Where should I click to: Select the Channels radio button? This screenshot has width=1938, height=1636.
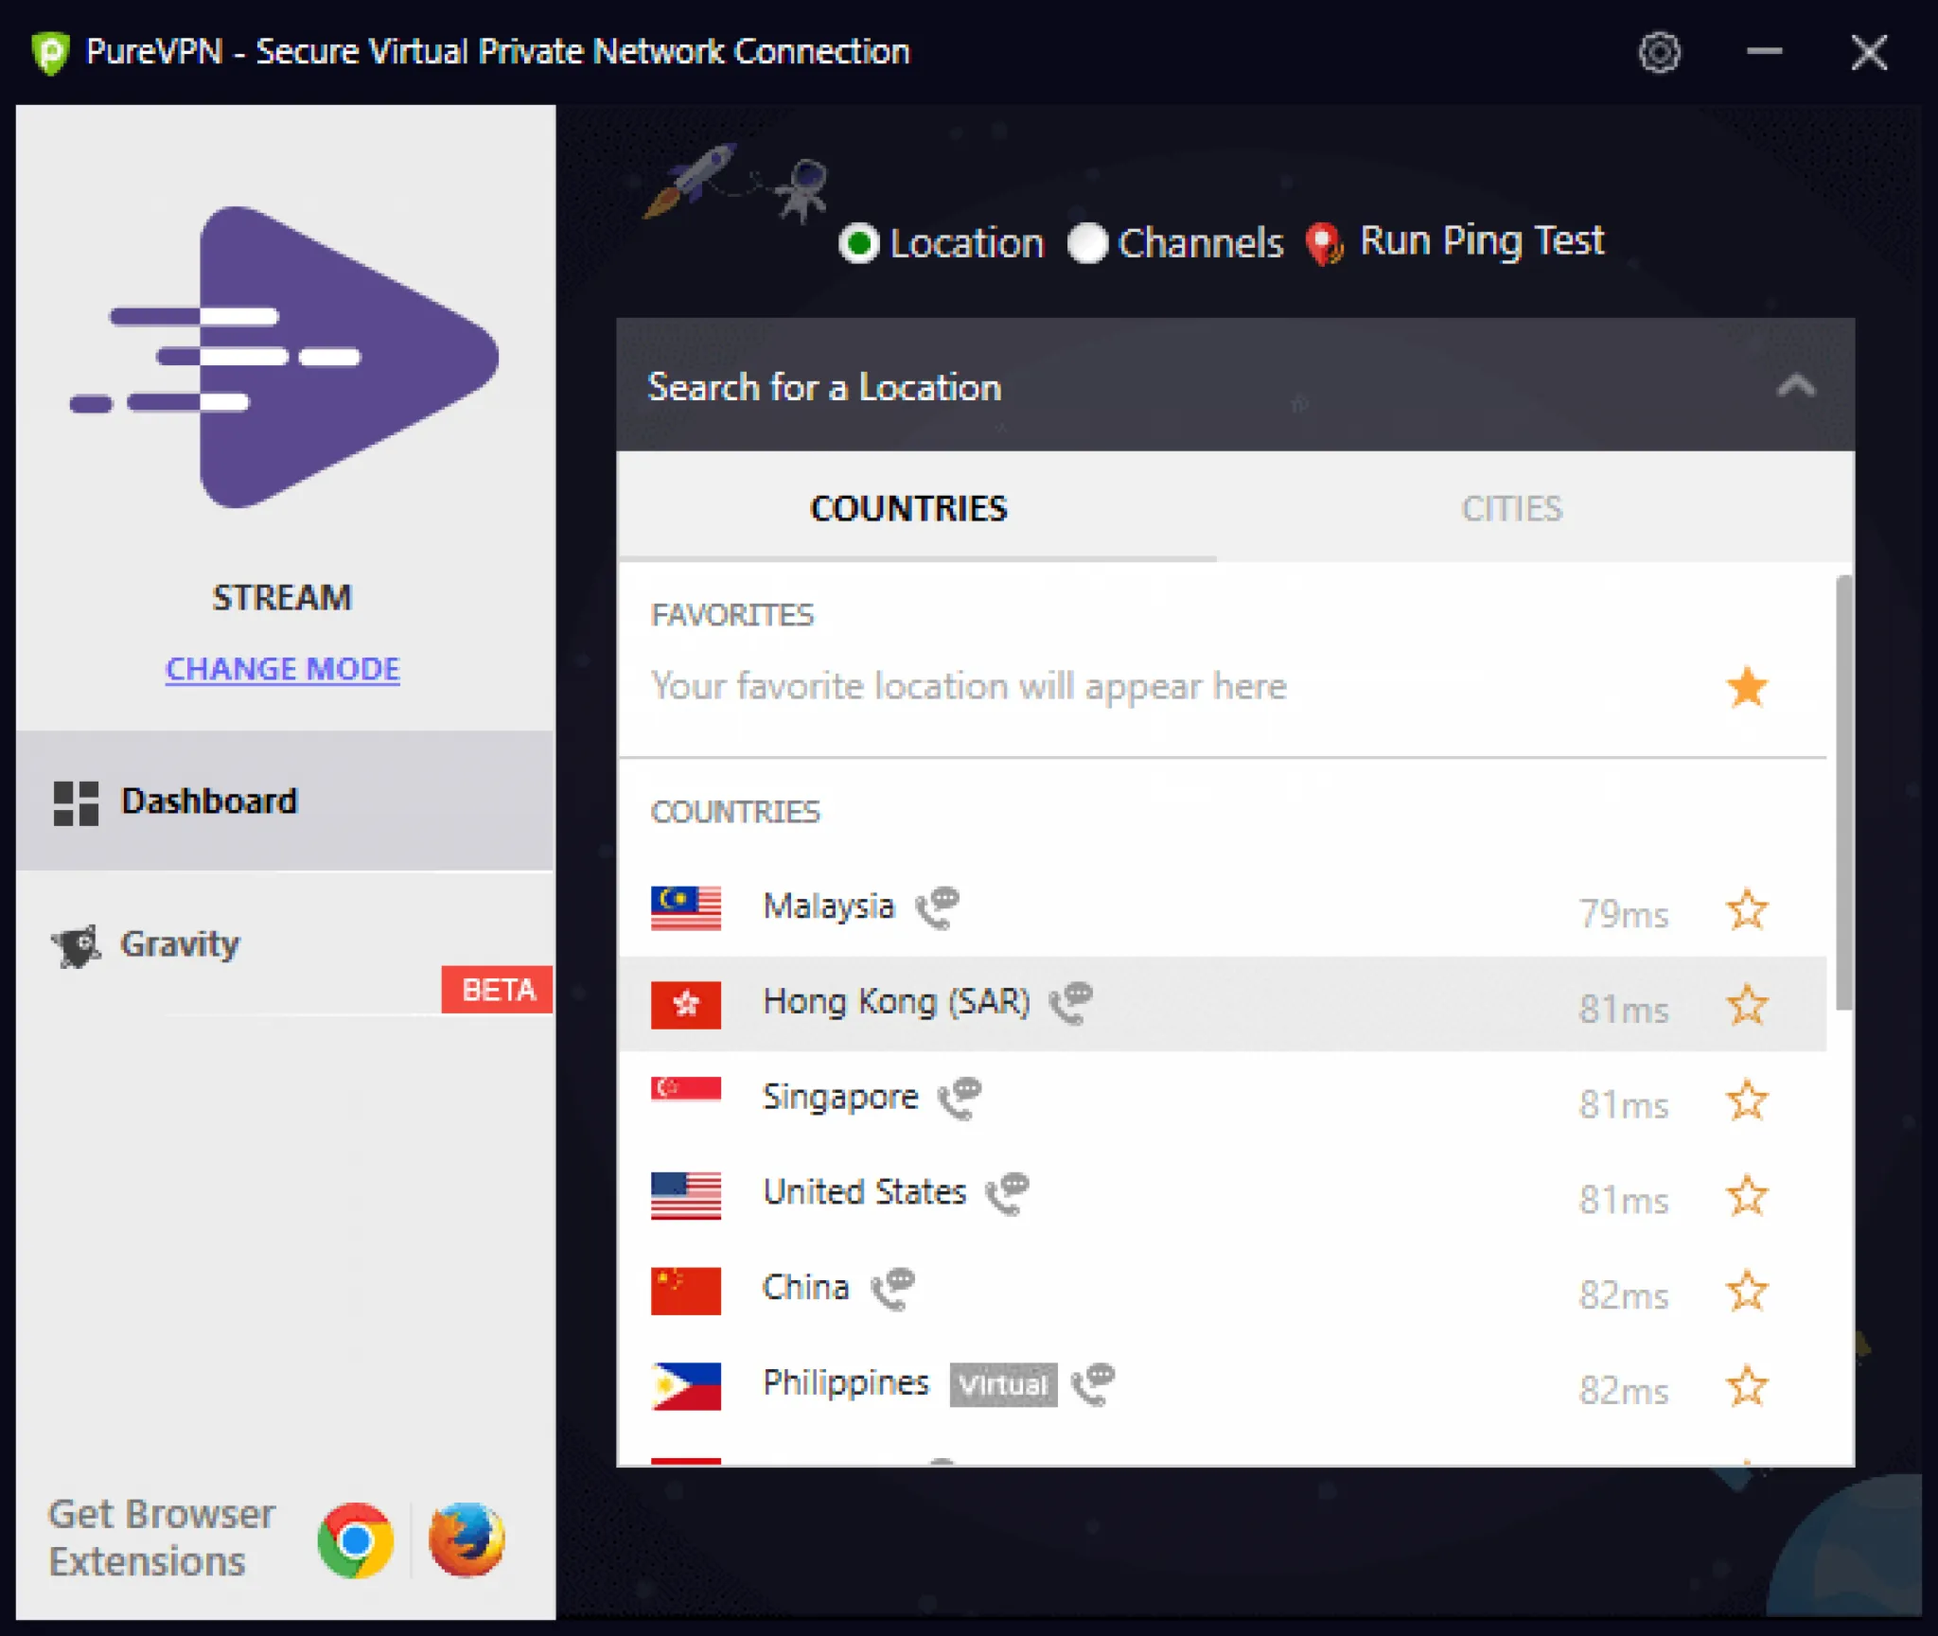(1087, 244)
